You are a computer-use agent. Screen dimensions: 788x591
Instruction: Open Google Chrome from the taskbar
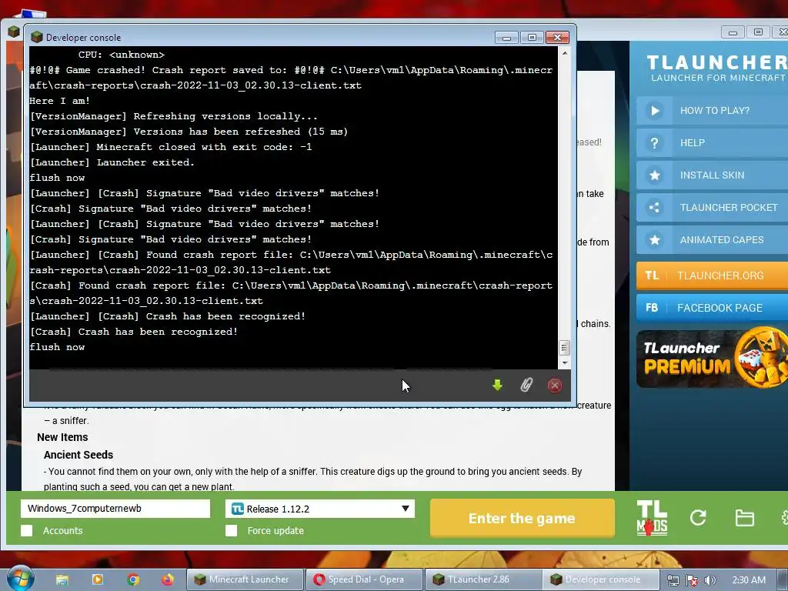point(133,579)
